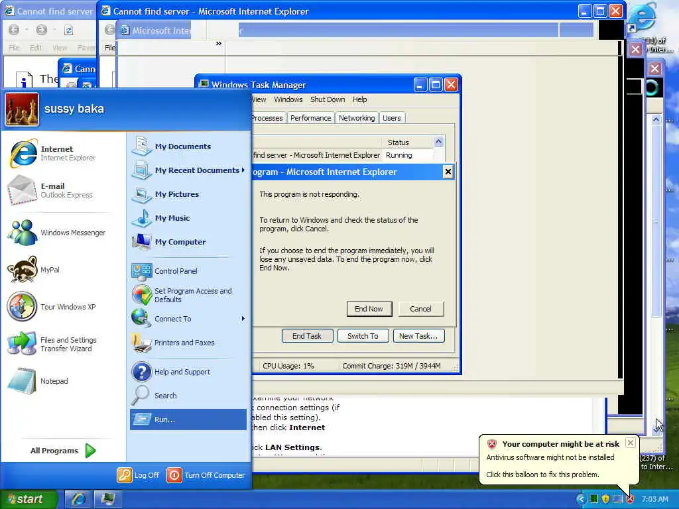Viewport: 679px width, 509px height.
Task: Open My Computer
Action: 188,242
